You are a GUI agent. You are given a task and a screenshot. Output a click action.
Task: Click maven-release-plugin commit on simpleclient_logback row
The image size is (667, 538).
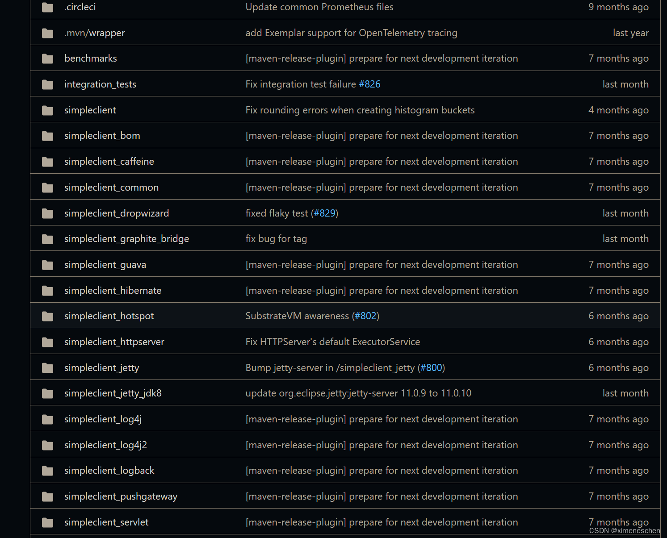click(382, 471)
